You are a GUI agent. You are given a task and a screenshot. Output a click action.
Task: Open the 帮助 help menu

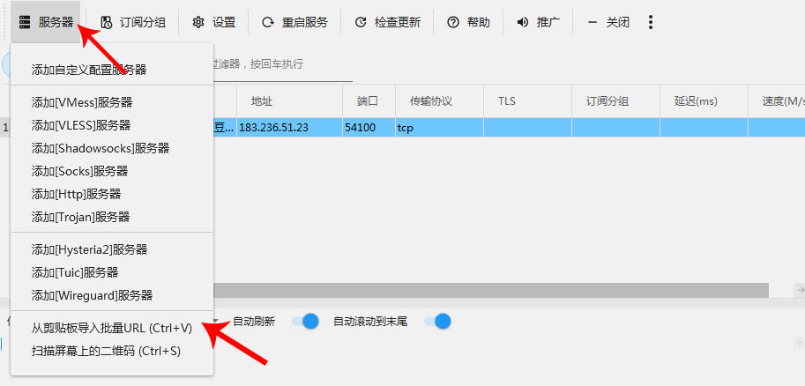point(468,22)
